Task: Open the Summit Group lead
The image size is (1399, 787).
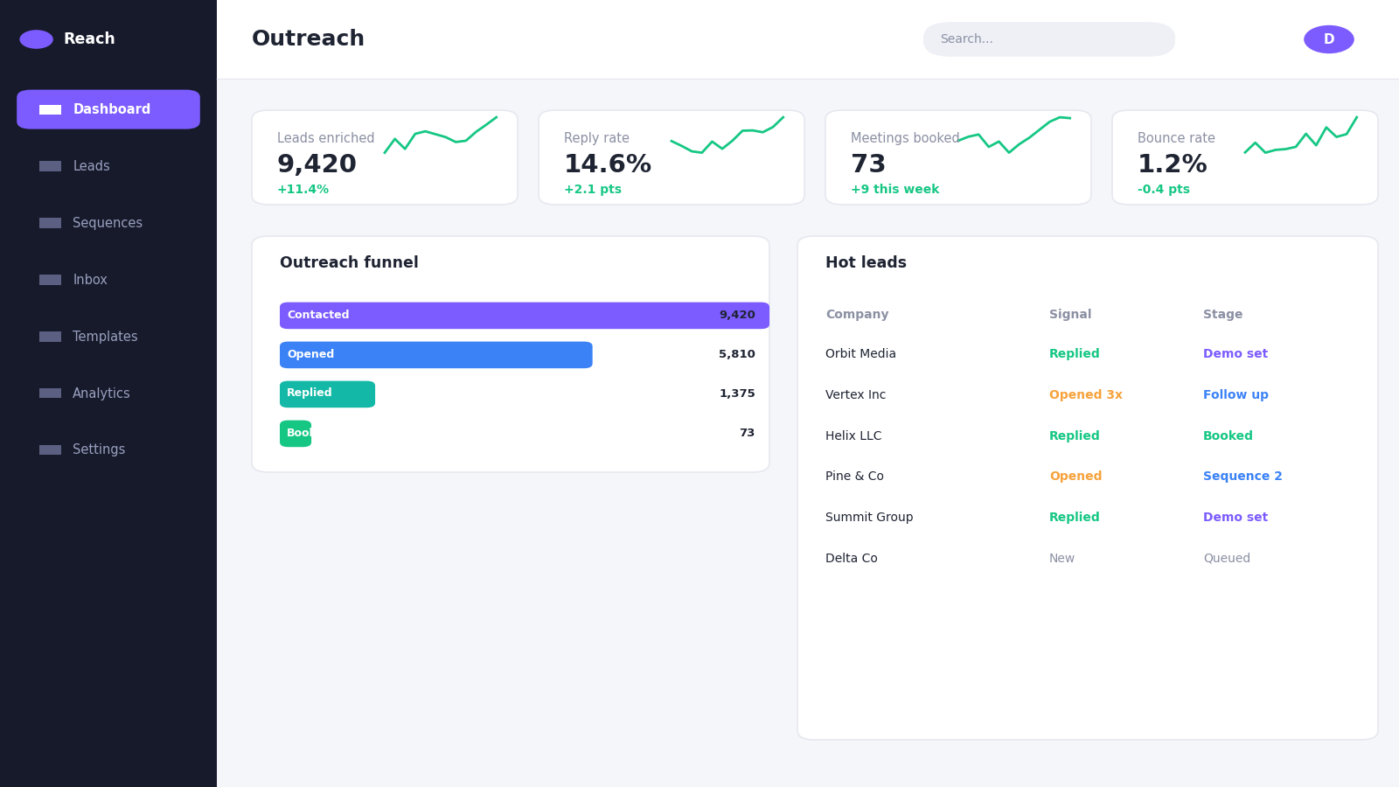Action: (869, 517)
